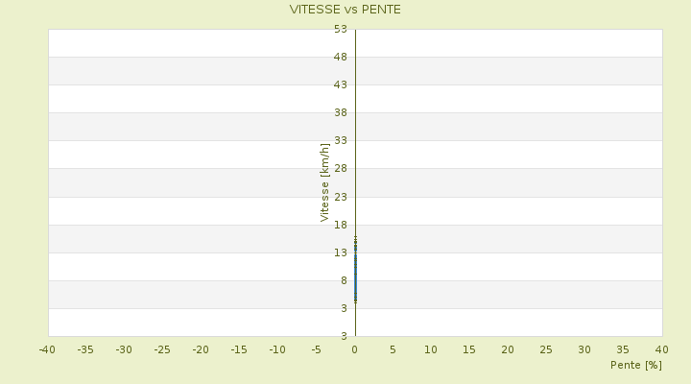Click the 0 tick on the slope axis
691x384 pixels.
click(355, 348)
